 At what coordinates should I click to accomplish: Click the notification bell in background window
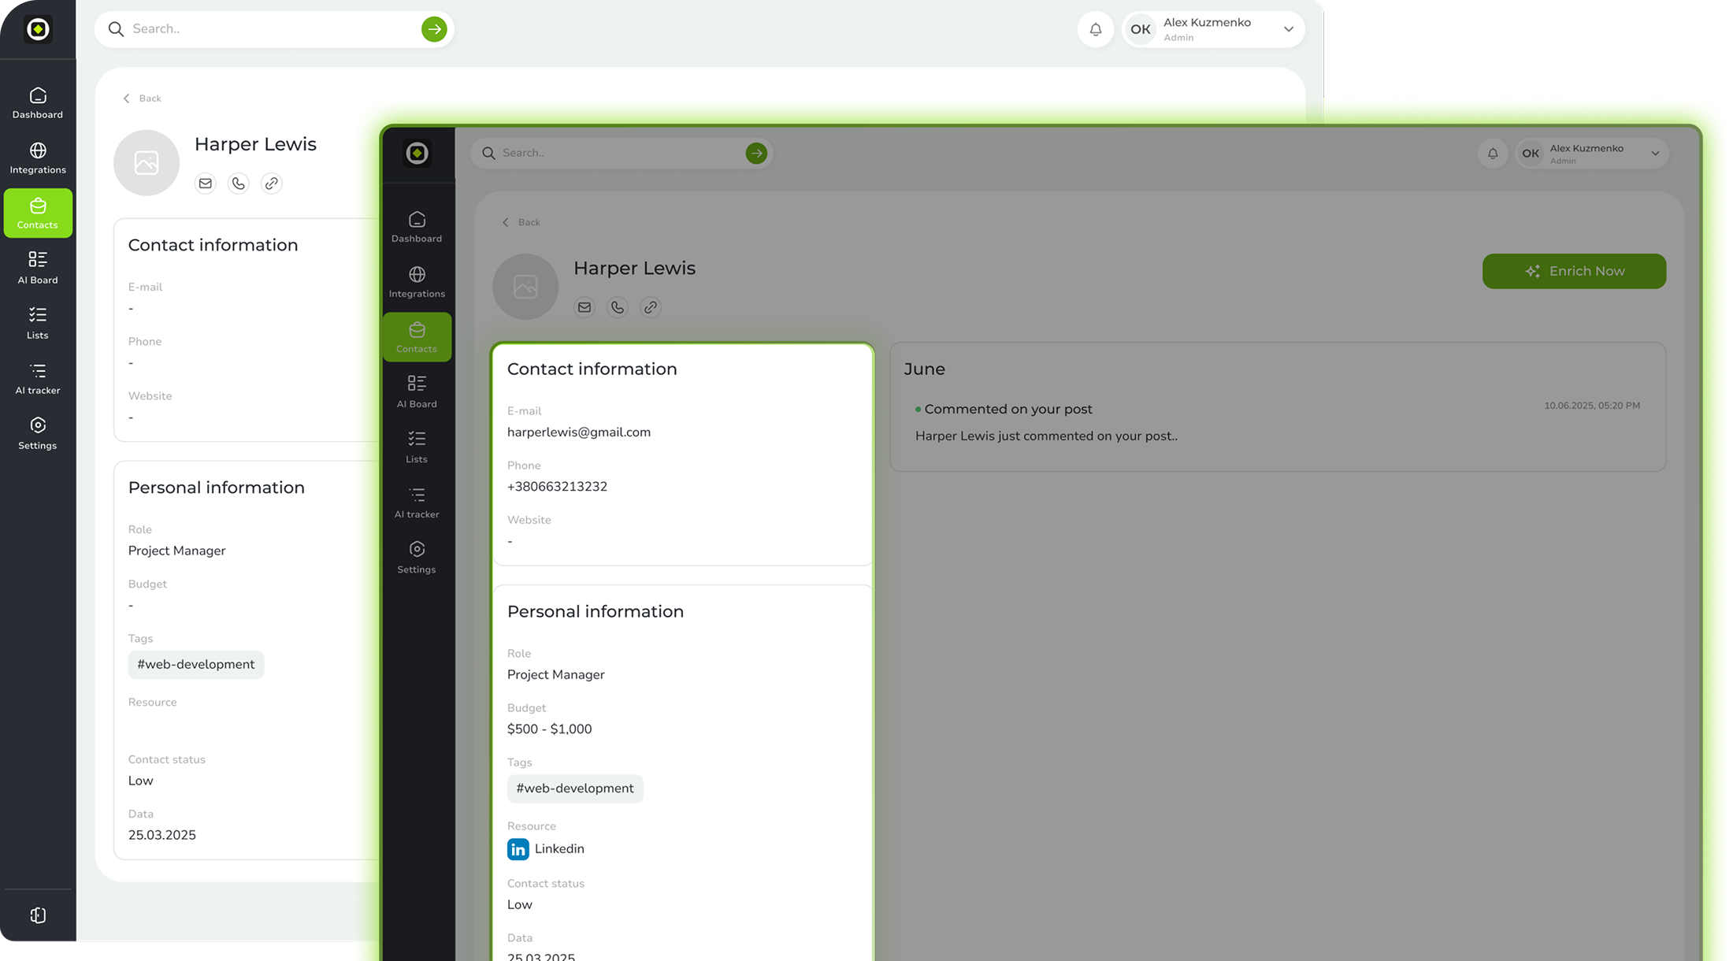coord(1095,29)
